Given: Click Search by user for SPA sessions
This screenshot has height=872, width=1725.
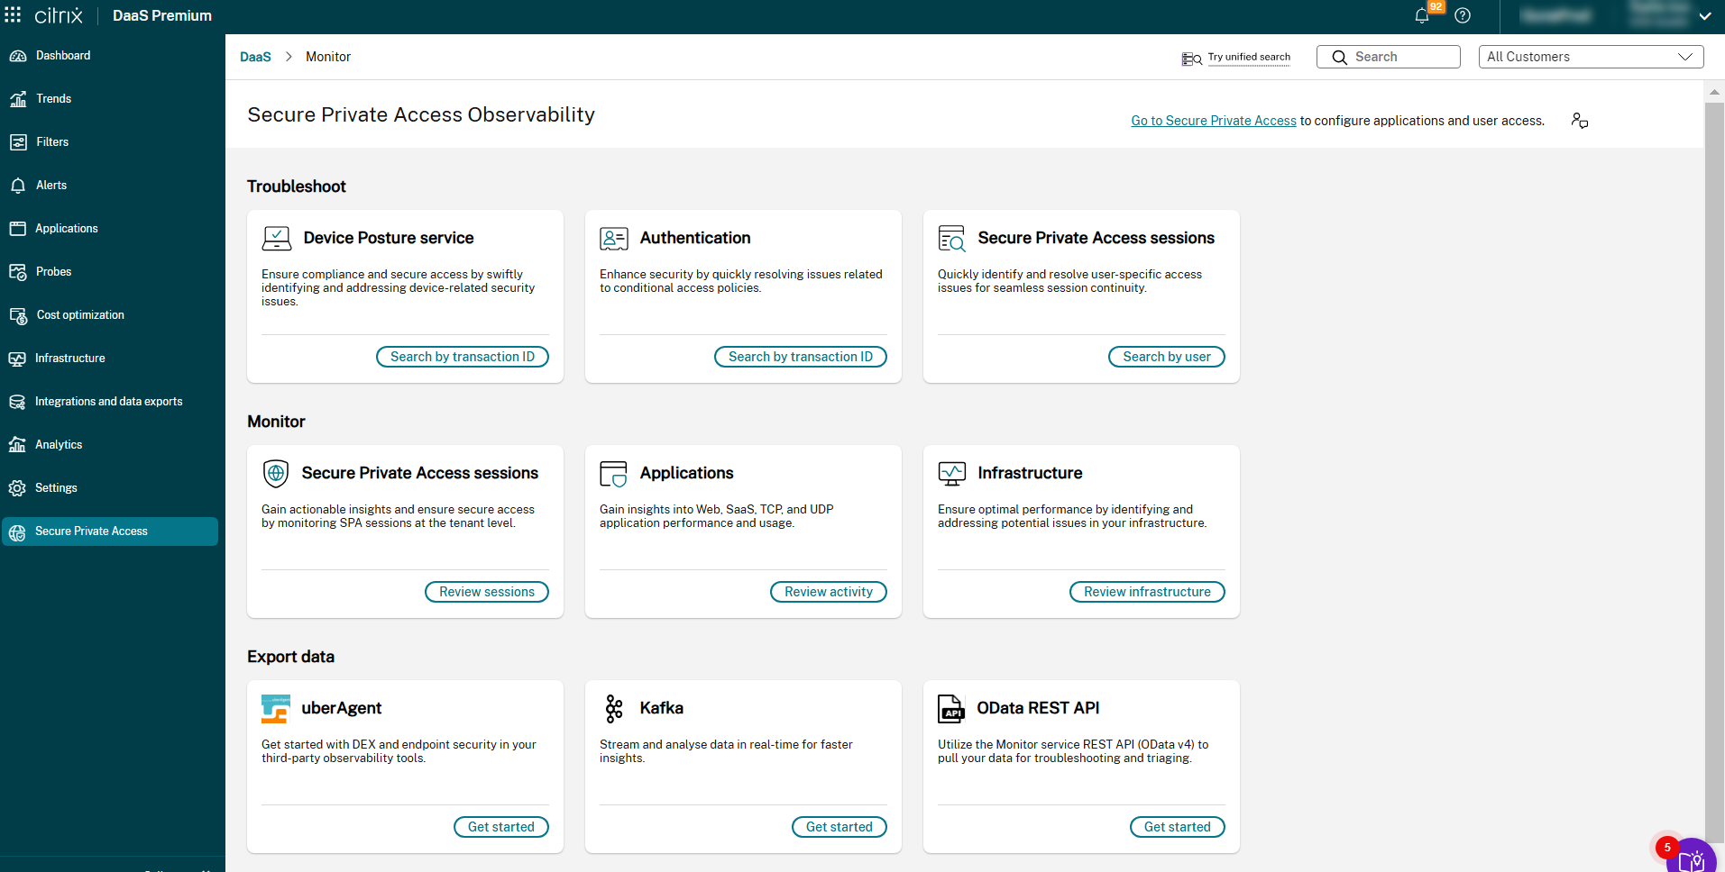Looking at the screenshot, I should click(x=1166, y=356).
